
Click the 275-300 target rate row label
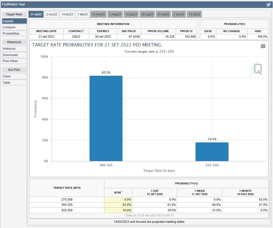[67, 199]
